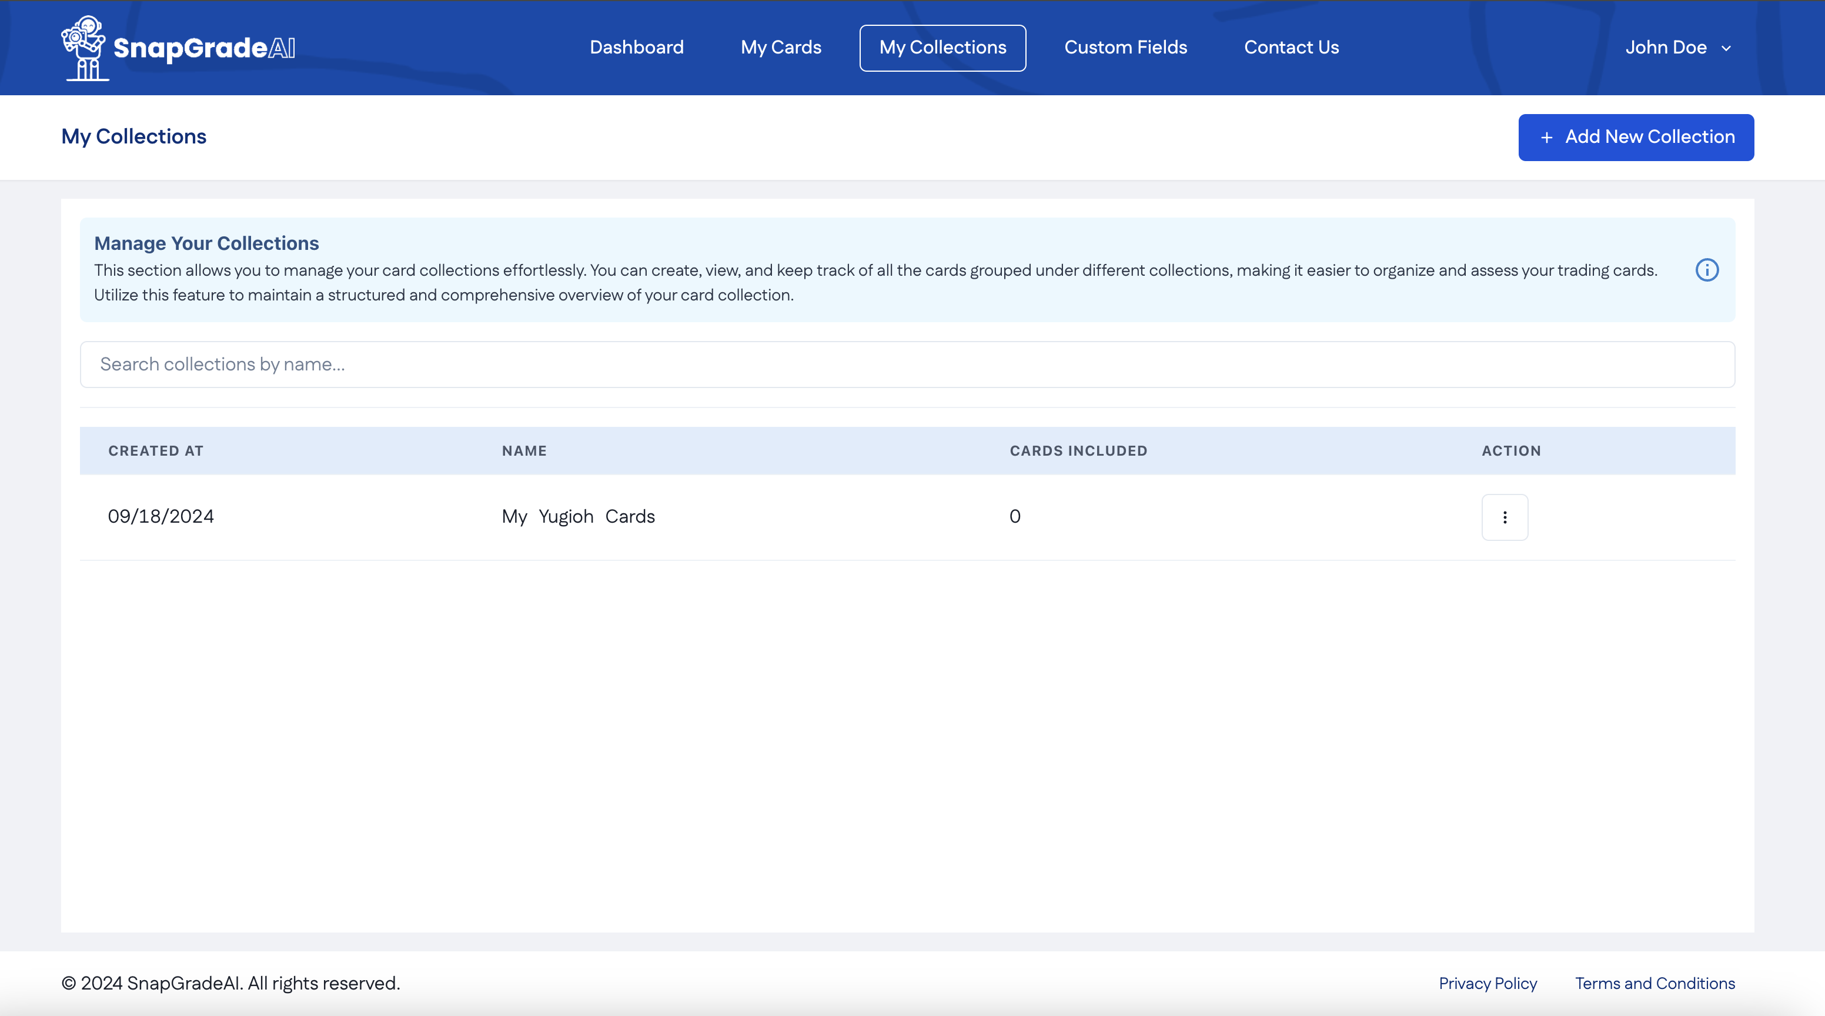
Task: Click the plus icon on Add New Collection
Action: [1546, 138]
